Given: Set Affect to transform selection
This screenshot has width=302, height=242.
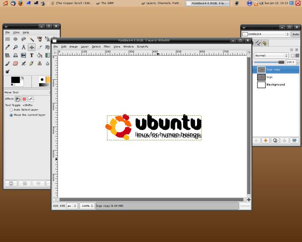Looking at the screenshot, I should [24, 99].
